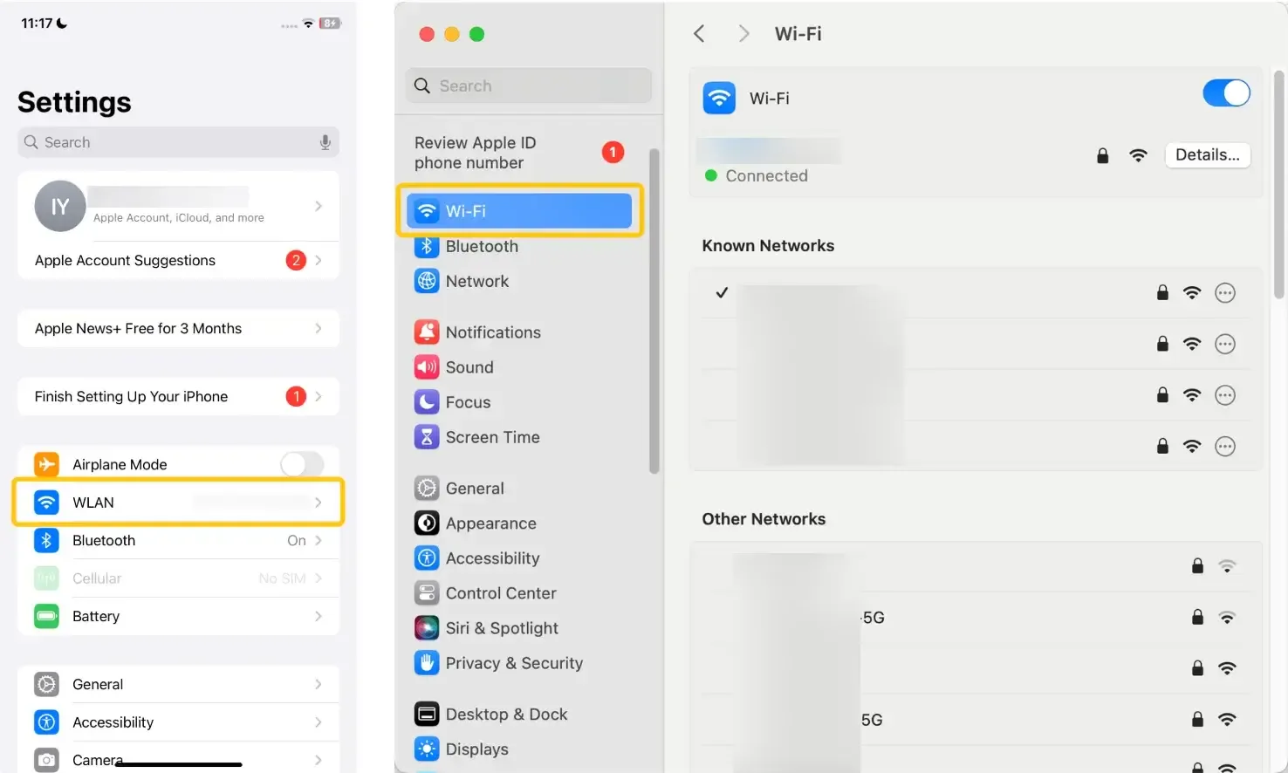The height and width of the screenshot is (773, 1288).
Task: Click General gear icon in Mac sidebar
Action: pos(426,489)
